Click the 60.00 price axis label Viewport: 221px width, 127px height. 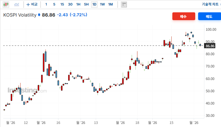210,79
